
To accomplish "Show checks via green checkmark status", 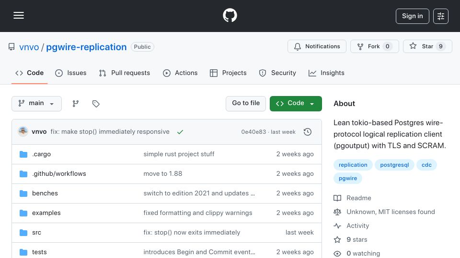I will [180, 132].
